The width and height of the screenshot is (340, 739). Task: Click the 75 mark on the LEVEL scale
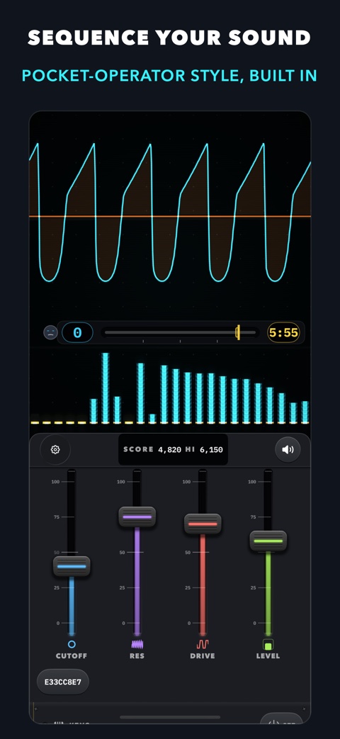[254, 517]
